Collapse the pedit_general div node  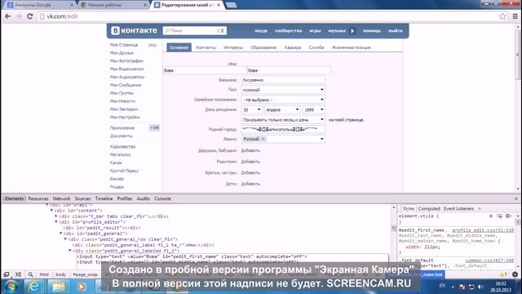[61, 234]
